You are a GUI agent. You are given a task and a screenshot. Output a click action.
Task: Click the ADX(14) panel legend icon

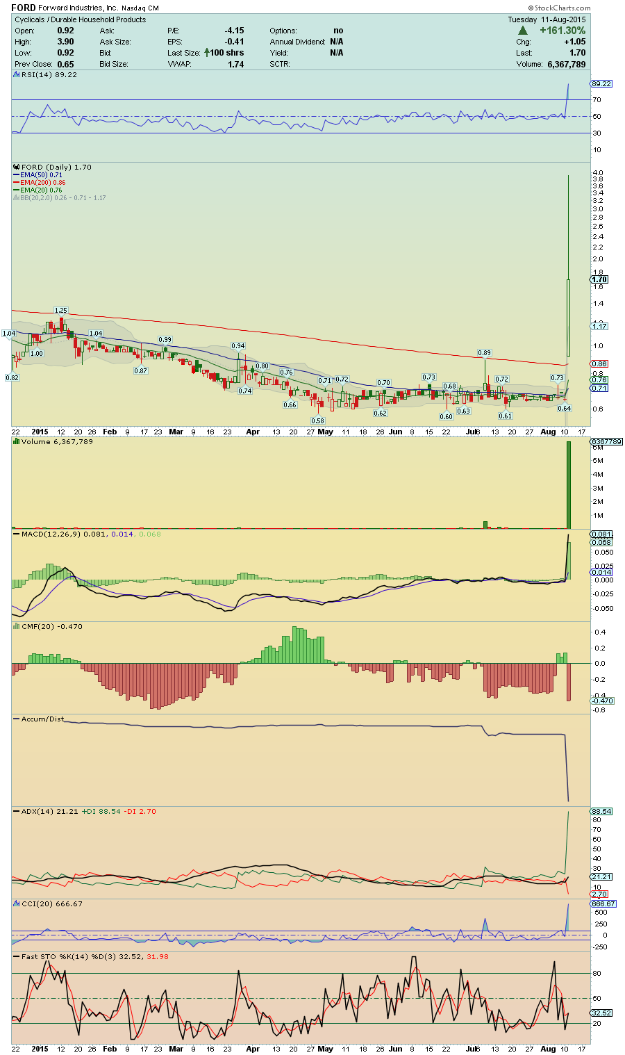17,812
